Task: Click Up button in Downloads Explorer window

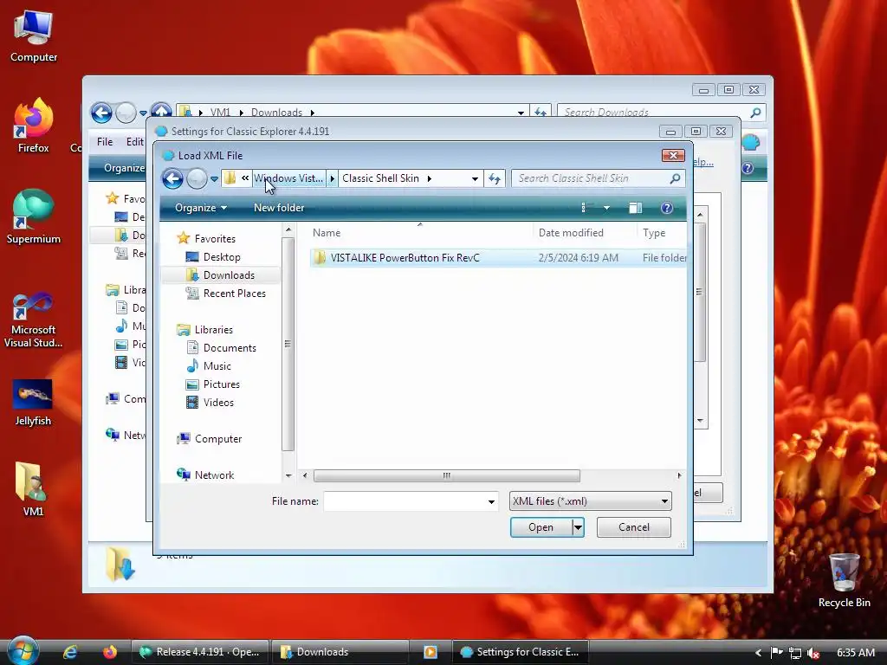Action: [x=161, y=110]
